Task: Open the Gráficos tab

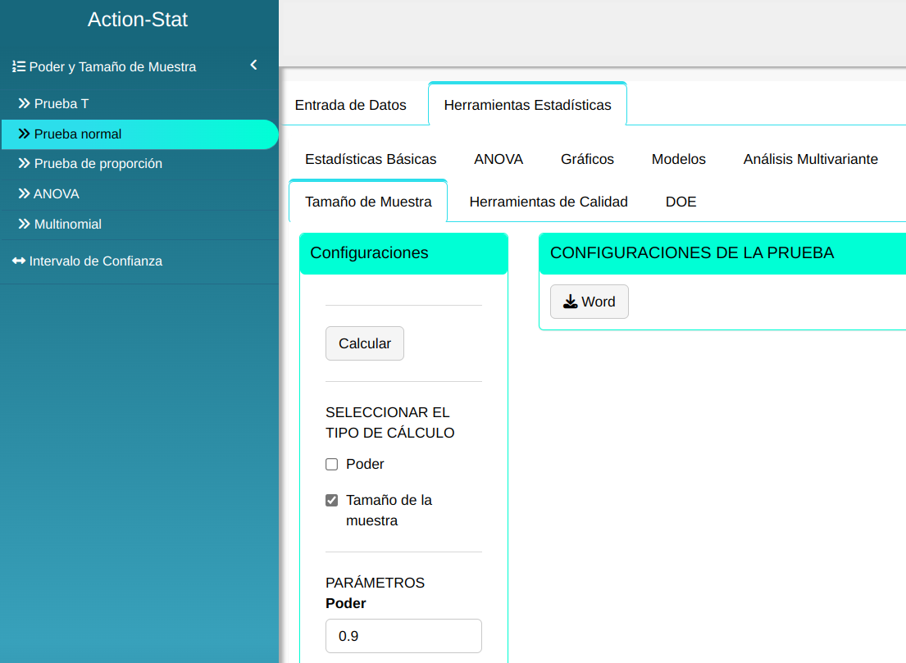Action: coord(587,159)
